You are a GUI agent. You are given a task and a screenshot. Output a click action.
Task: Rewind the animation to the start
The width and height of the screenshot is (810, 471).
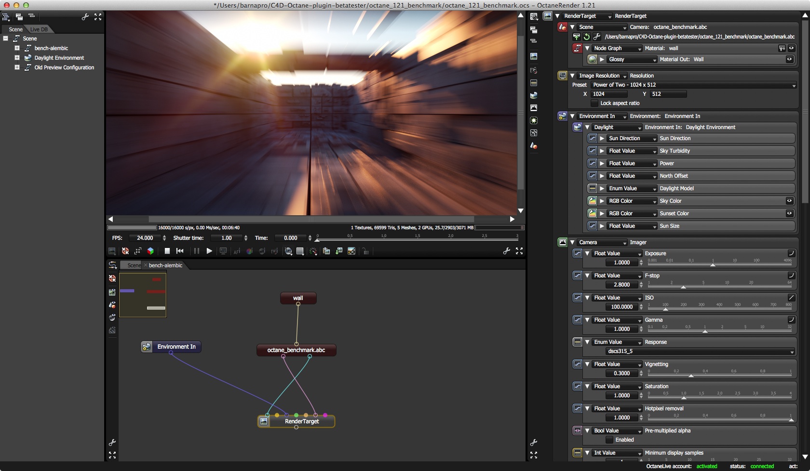point(180,251)
